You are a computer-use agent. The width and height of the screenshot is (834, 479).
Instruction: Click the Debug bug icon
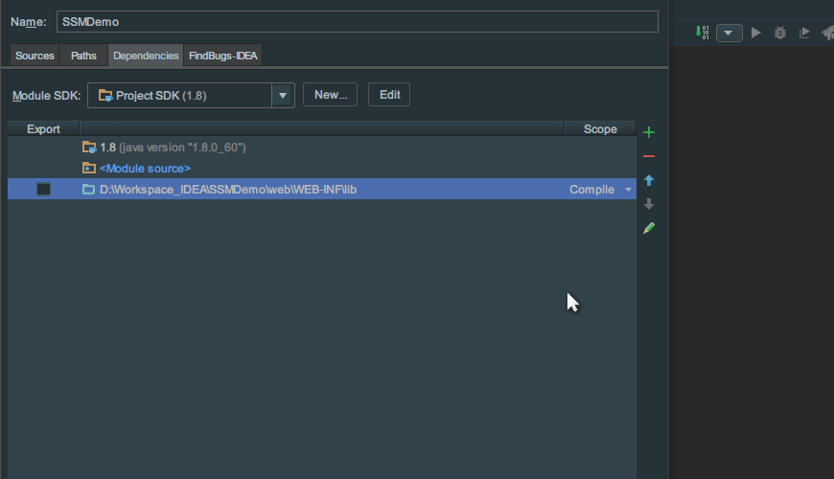coord(779,33)
